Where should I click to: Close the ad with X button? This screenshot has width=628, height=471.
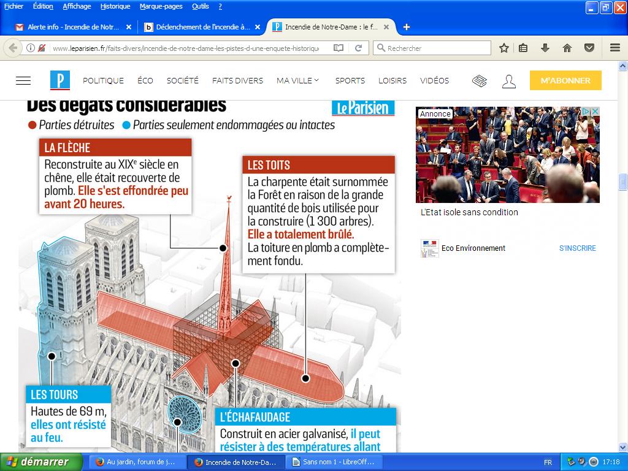pos(595,112)
